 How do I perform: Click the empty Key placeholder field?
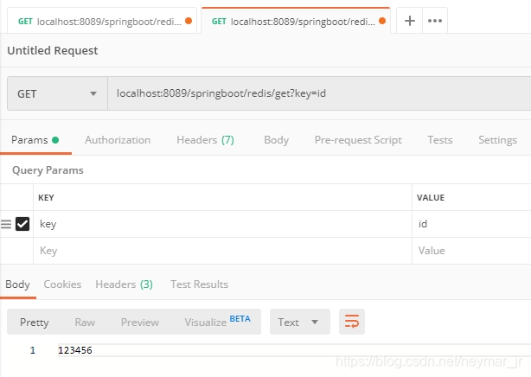point(222,251)
